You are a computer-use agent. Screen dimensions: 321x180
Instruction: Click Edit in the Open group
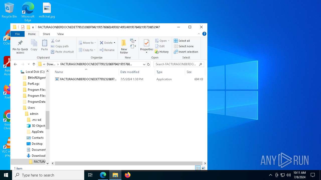click(x=160, y=46)
